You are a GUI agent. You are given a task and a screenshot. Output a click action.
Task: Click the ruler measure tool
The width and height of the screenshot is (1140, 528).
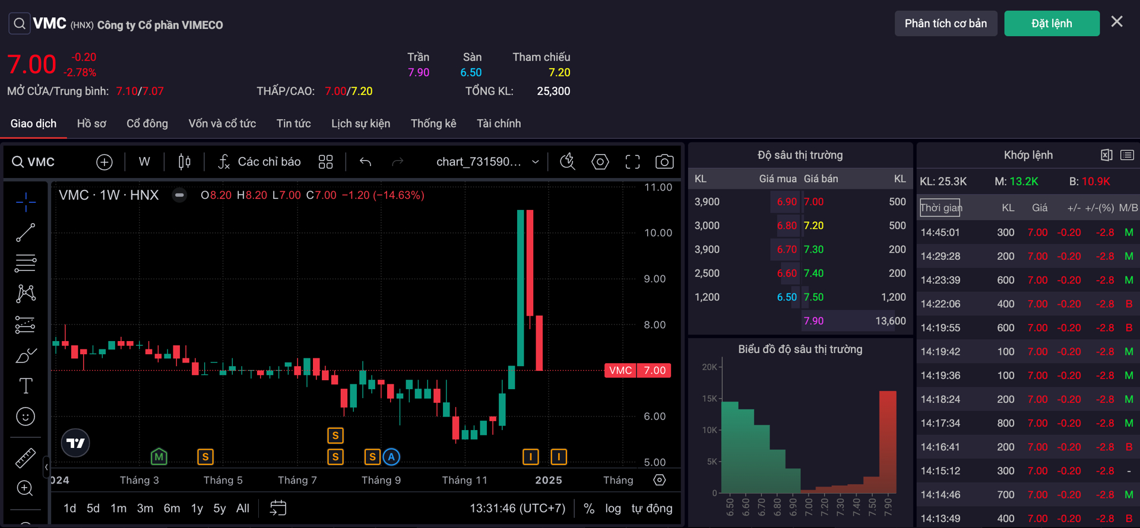tap(26, 458)
